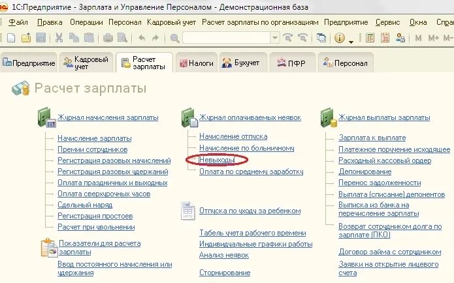Click the journal icon of paid absences
Viewport: 454px width, 283px height.
189,117
